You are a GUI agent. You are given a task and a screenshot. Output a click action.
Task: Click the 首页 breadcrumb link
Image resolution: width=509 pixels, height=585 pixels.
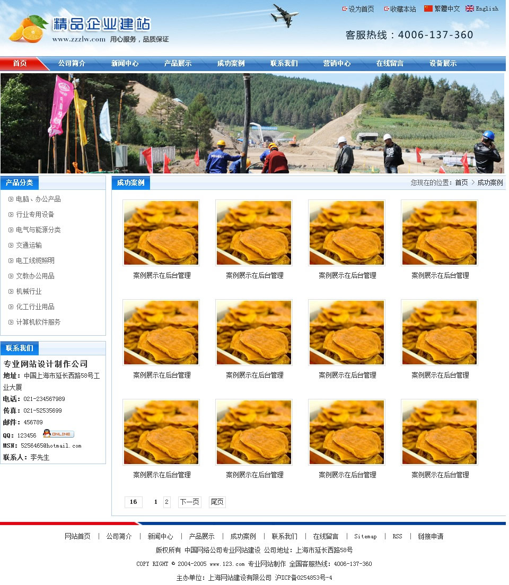pos(461,182)
